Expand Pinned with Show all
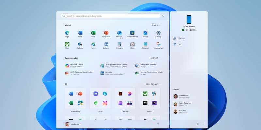This screenshot has width=261, height=130. click(156, 25)
